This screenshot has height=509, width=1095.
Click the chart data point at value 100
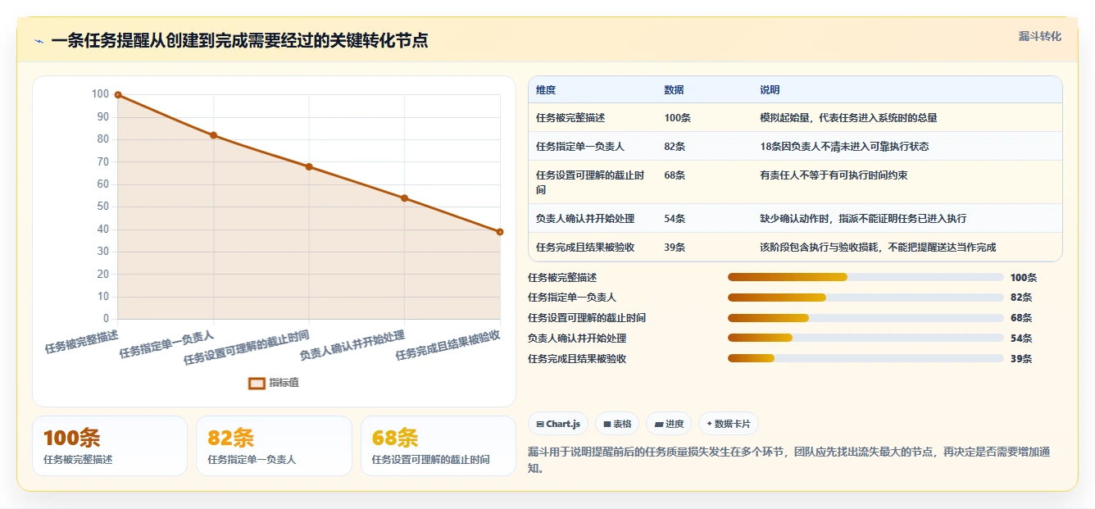[118, 95]
